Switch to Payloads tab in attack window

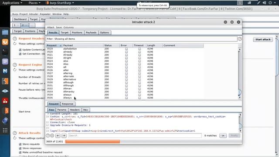[91, 33]
